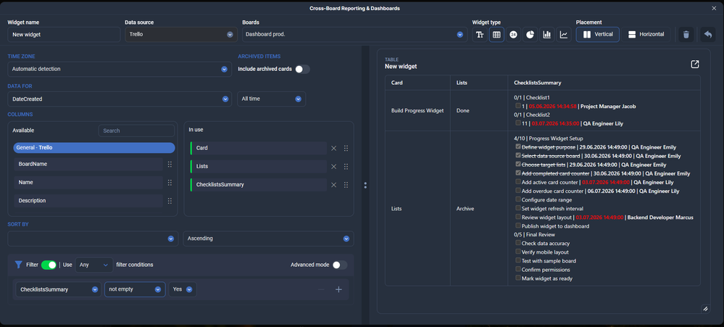This screenshot has width=724, height=327.
Task: Enable Advanced mode switch
Action: (340, 265)
